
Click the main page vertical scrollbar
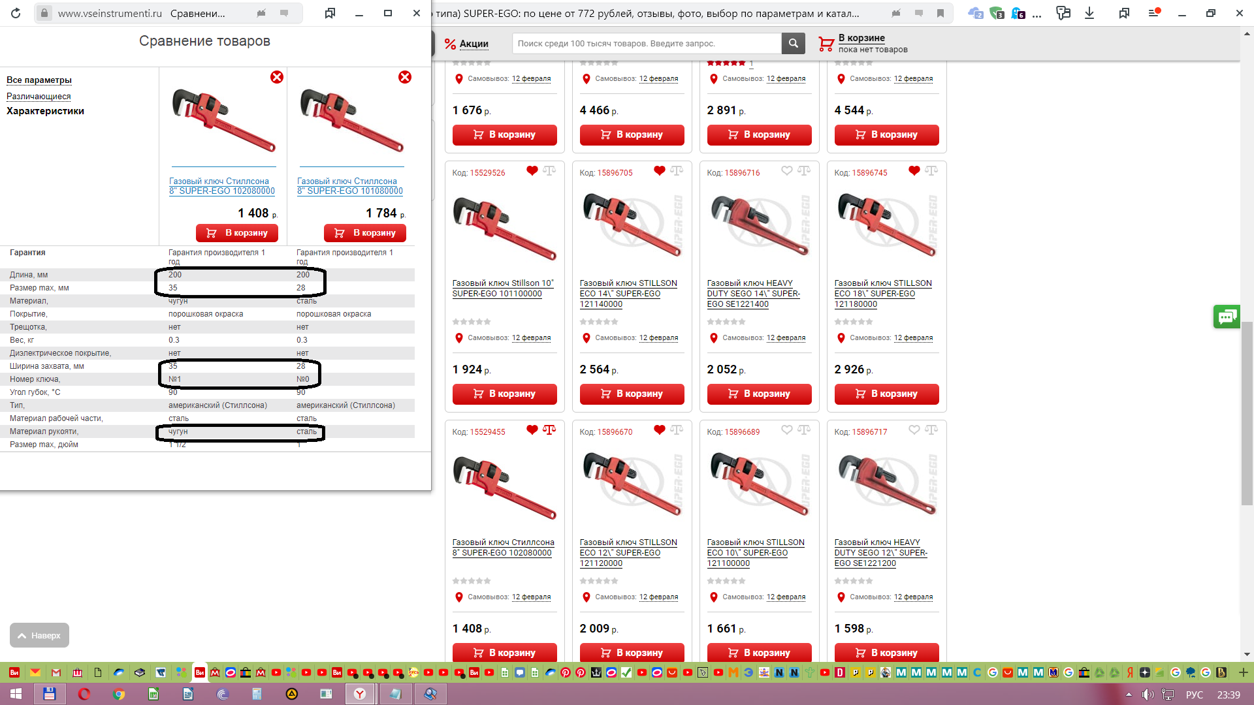tap(1247, 413)
